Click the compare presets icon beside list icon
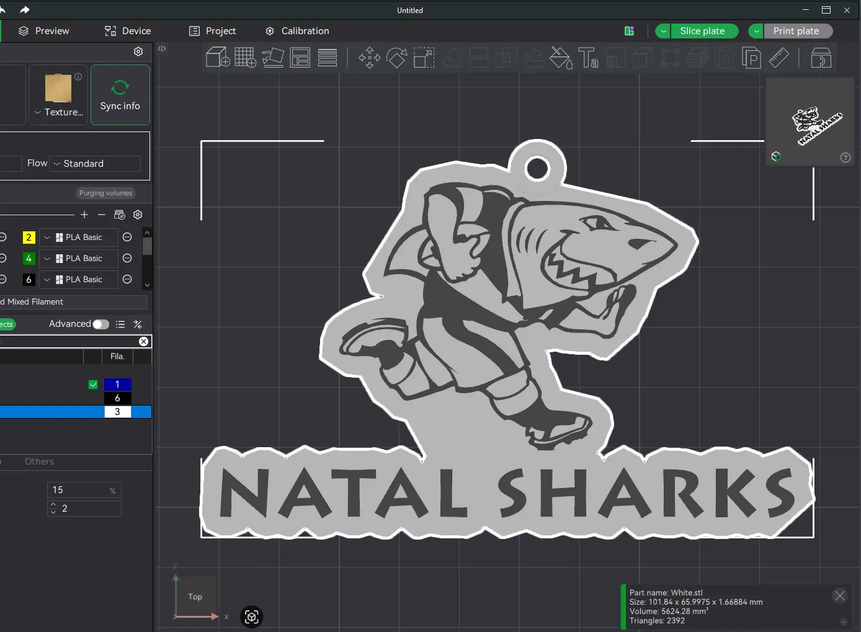861x632 pixels. [x=138, y=324]
